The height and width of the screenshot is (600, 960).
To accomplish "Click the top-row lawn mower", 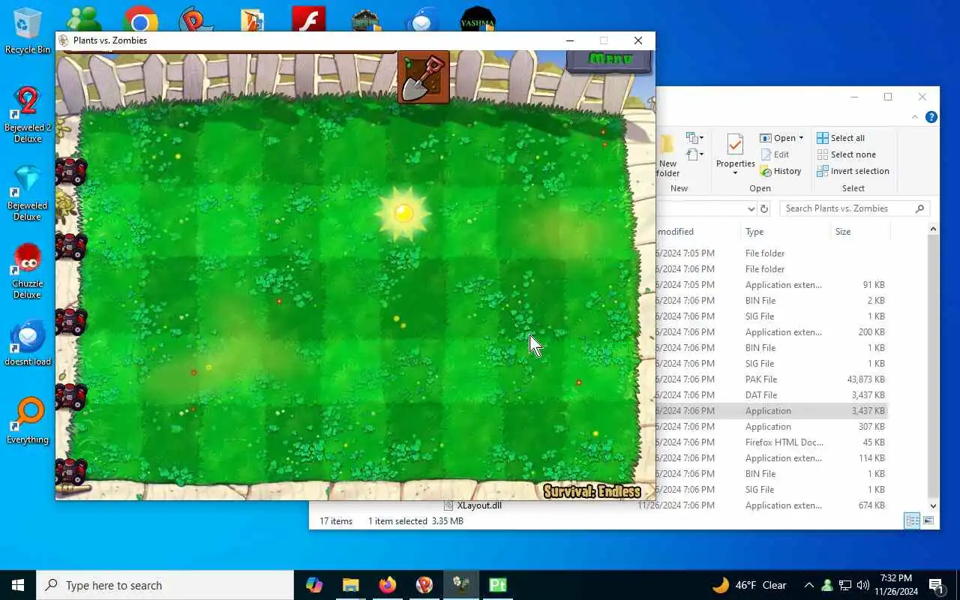I will pyautogui.click(x=72, y=171).
